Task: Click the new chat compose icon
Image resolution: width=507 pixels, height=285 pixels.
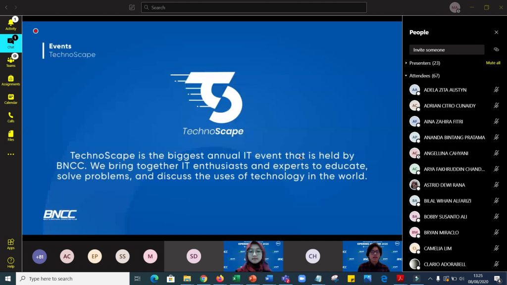Action: [132, 7]
